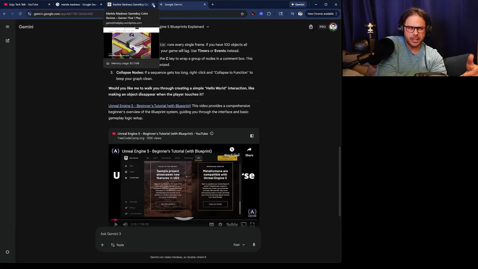Seek along the video progress bar
Screen dimensions: 478x269
(x=184, y=220)
